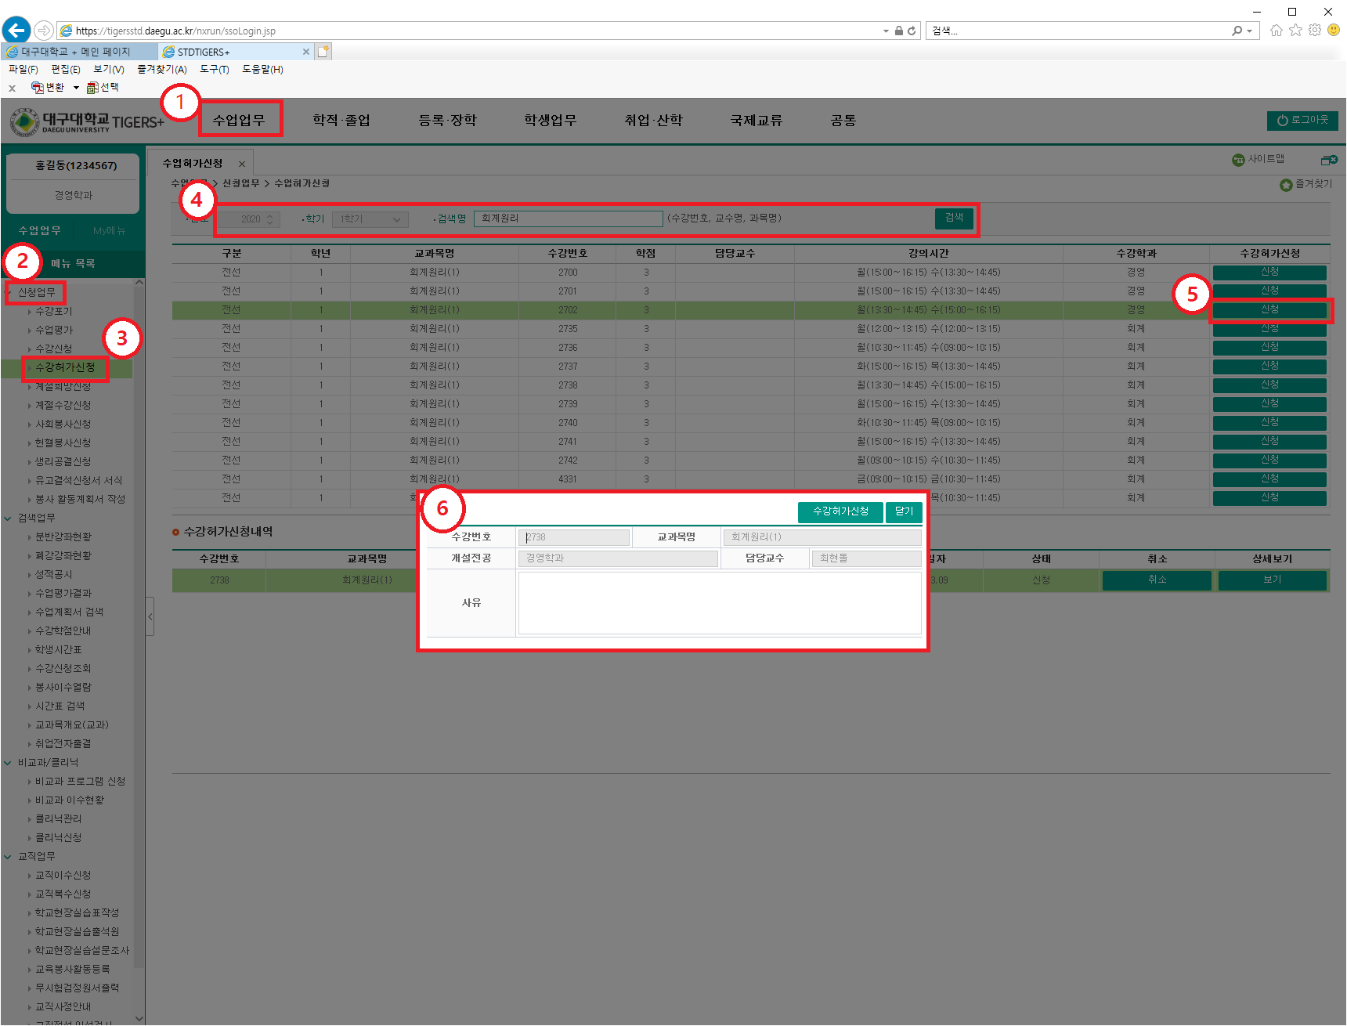Click the 수강허가신청 submit button in popup
This screenshot has width=1347, height=1026.
840,511
